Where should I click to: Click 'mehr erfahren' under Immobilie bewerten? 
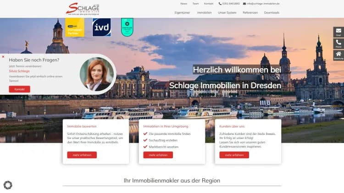click(x=82, y=155)
